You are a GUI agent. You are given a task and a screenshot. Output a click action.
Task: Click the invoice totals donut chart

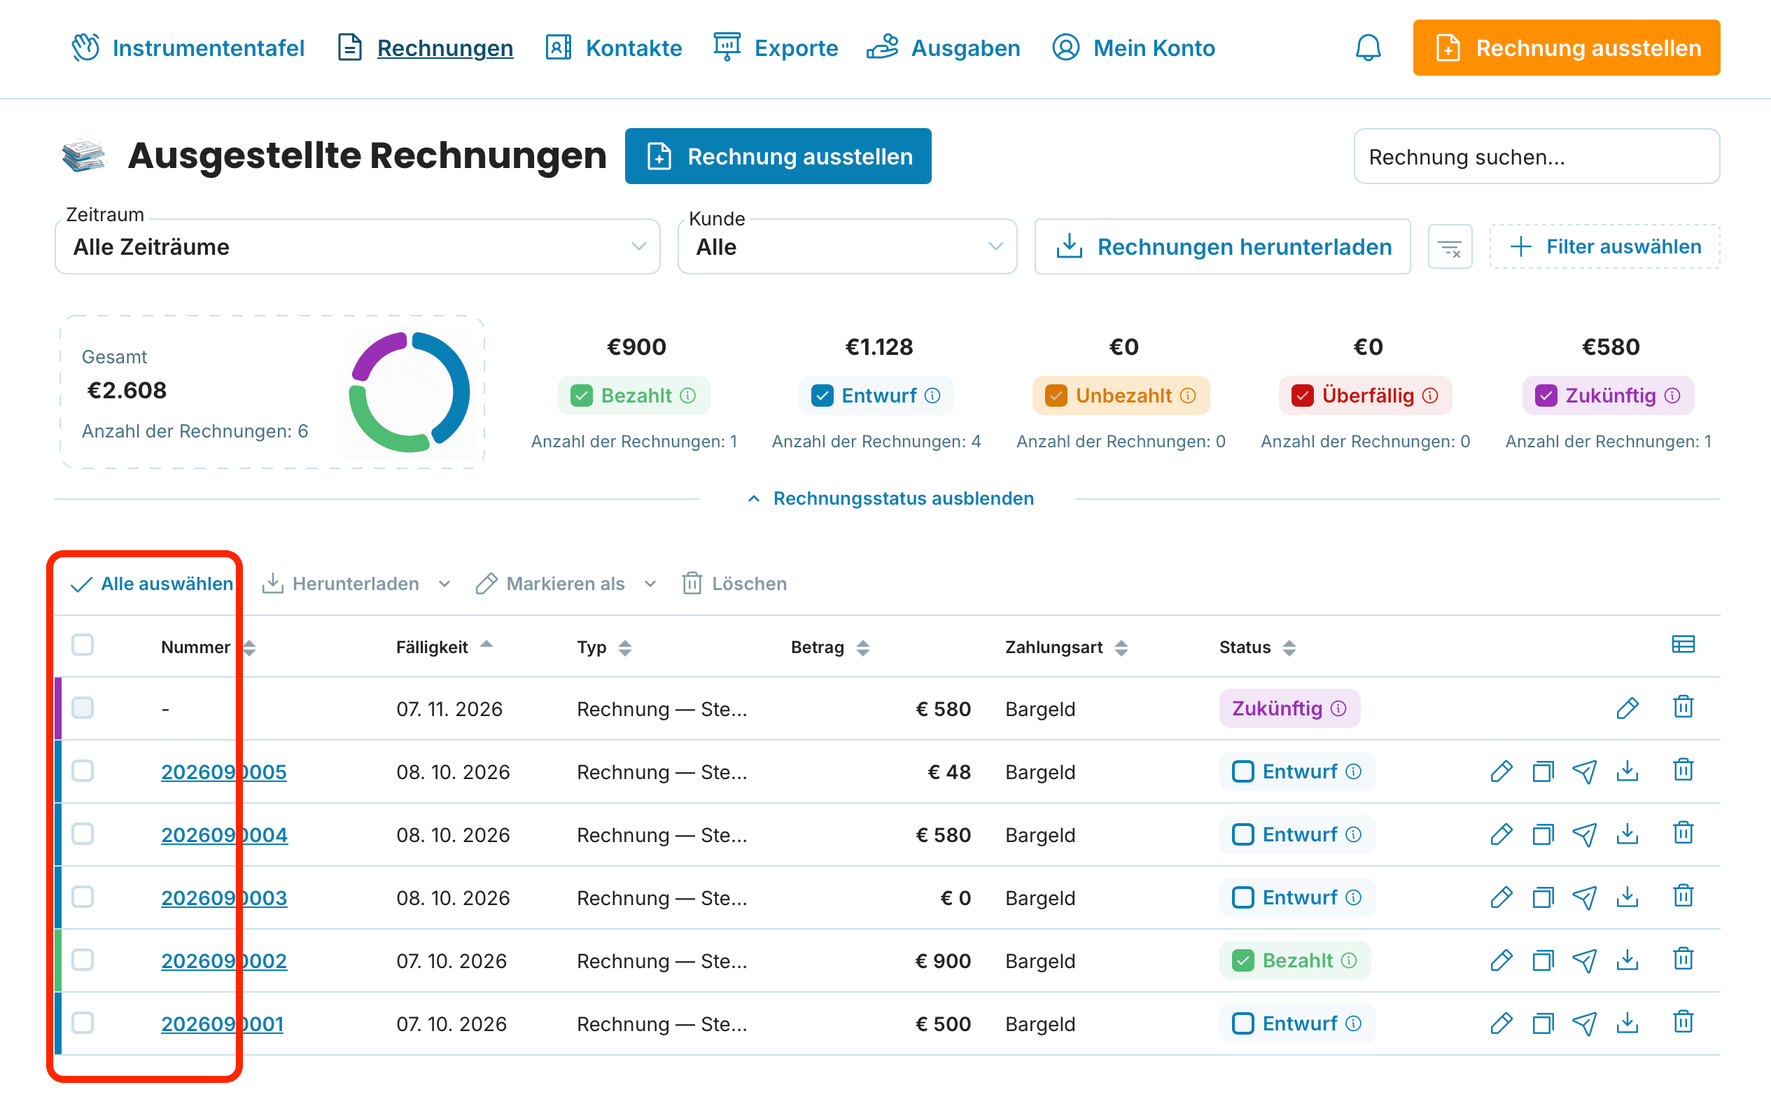click(409, 393)
